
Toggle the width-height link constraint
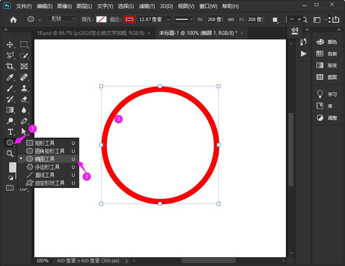coord(231,20)
